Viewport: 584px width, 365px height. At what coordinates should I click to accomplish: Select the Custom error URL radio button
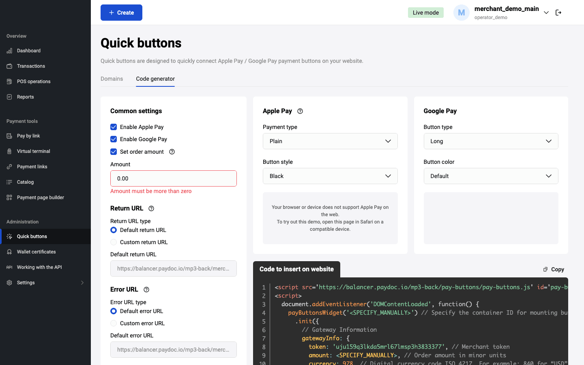[x=114, y=323]
